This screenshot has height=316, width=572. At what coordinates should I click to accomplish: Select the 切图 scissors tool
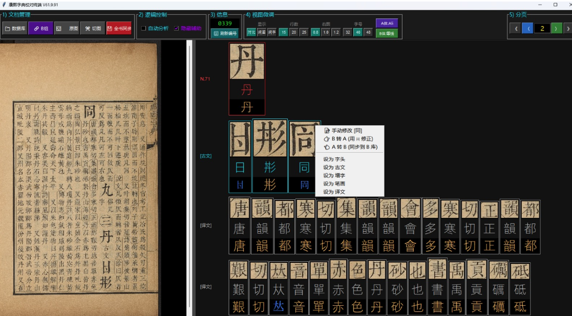[93, 29]
